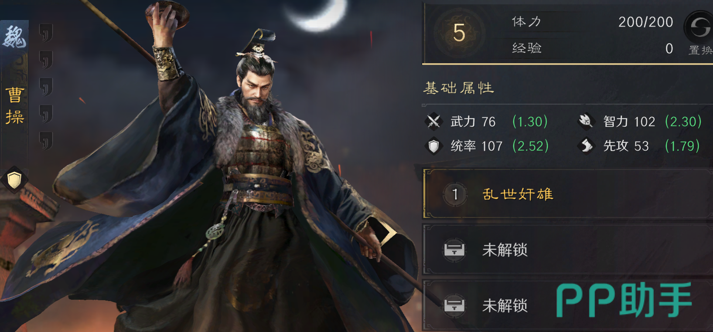Click the 体力 200/200 stamina bar
Viewport: 713px width, 332px height.
(x=592, y=22)
